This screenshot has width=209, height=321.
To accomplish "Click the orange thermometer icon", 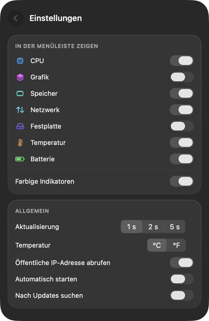I will (x=20, y=143).
